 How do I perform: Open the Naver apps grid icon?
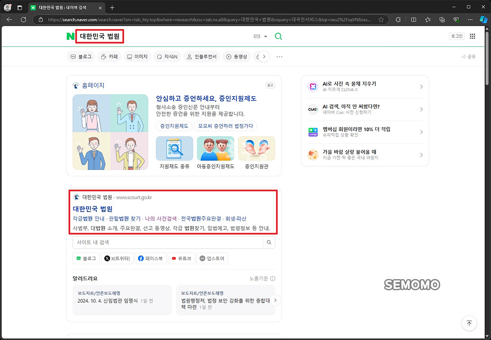(x=472, y=36)
